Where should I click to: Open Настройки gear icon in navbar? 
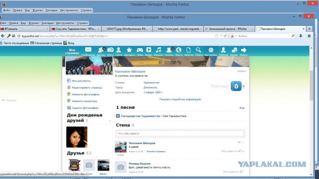pos(211,50)
